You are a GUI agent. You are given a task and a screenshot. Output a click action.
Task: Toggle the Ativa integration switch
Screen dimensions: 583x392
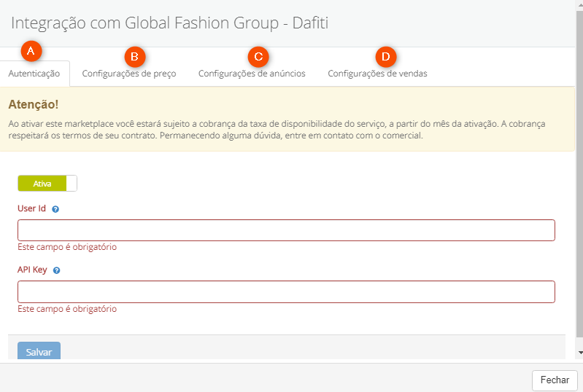[x=47, y=184]
